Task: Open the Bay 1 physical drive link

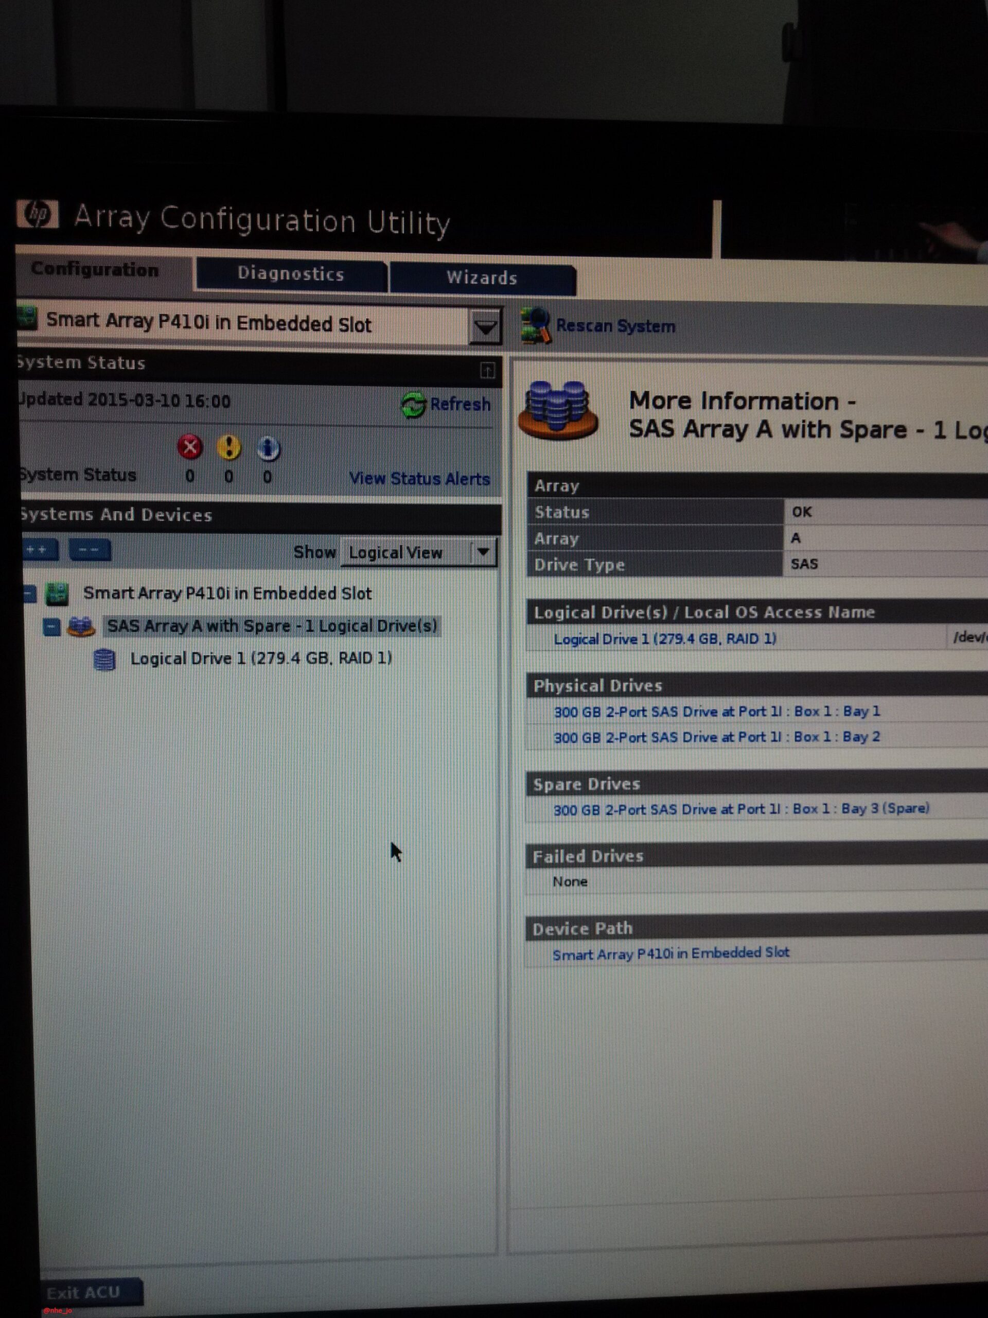Action: click(717, 712)
